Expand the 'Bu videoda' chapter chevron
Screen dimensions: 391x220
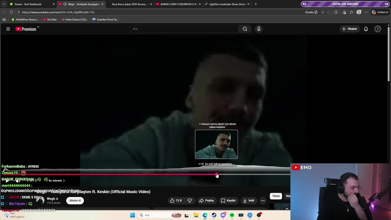64,181
